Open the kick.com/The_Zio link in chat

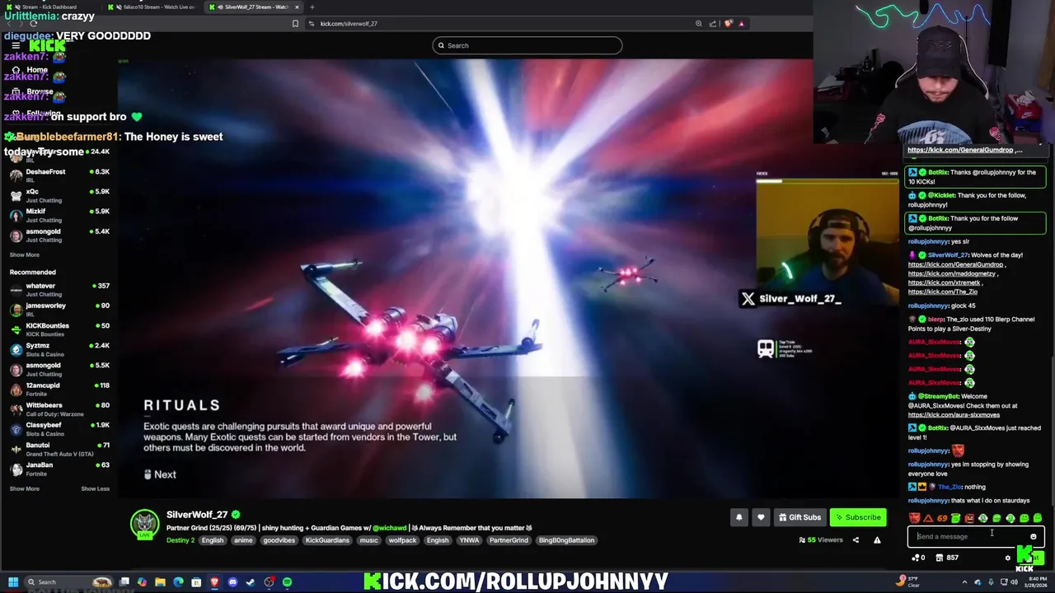coord(942,292)
